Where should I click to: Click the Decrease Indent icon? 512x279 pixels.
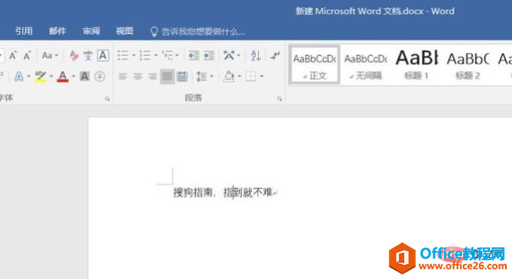coord(193,56)
